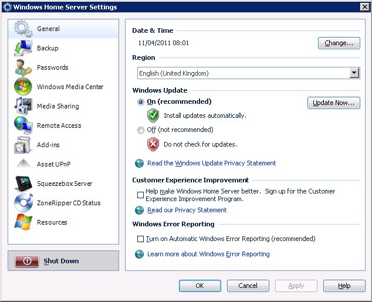
Task: Switch to the Backup settings page
Action: point(63,48)
